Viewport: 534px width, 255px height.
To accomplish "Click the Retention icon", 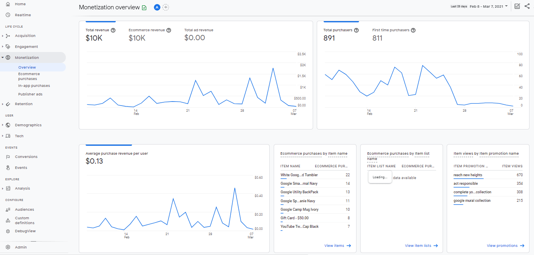I will point(8,104).
